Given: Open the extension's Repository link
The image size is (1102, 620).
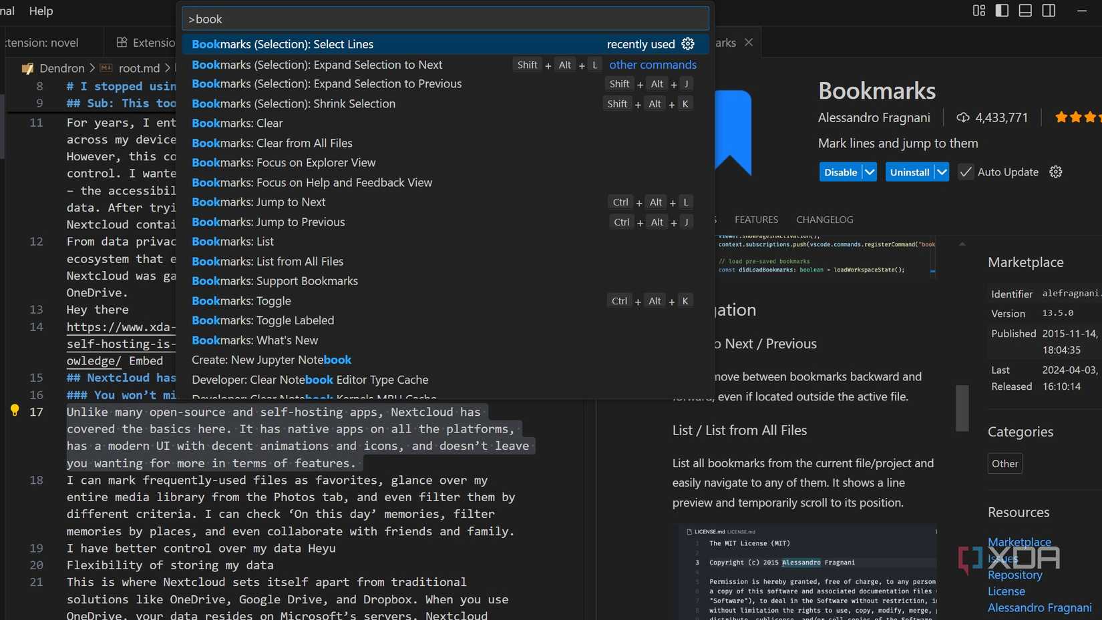Looking at the screenshot, I should click(1015, 575).
